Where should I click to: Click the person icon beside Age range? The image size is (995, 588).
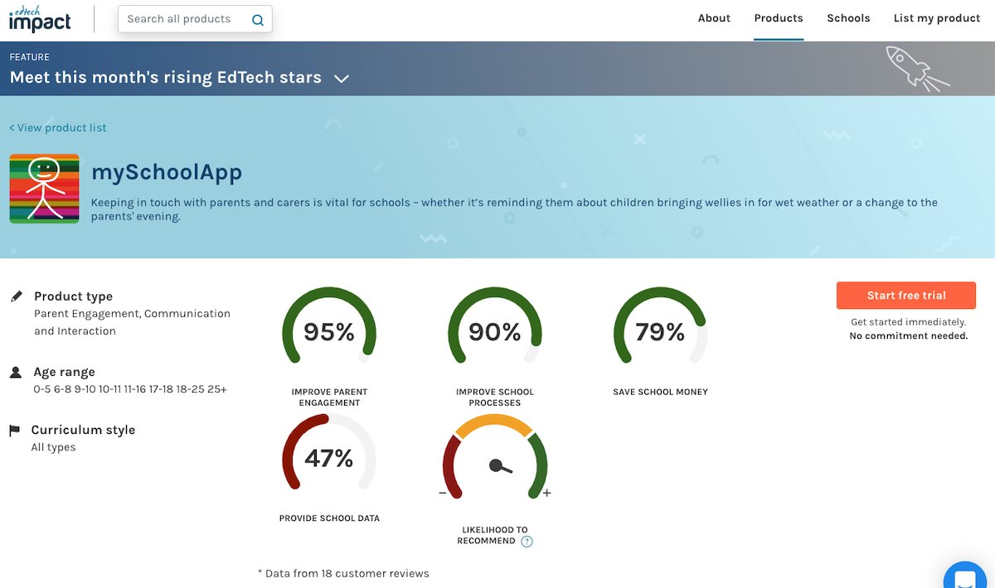[16, 373]
